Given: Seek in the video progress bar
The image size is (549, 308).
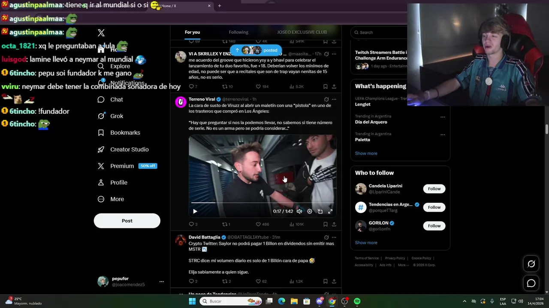Looking at the screenshot, I should pos(262,202).
